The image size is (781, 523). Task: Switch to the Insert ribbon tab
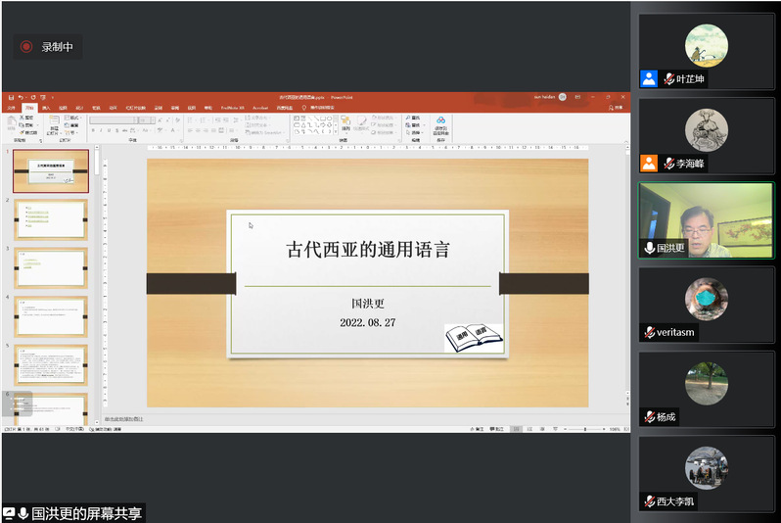tap(46, 107)
